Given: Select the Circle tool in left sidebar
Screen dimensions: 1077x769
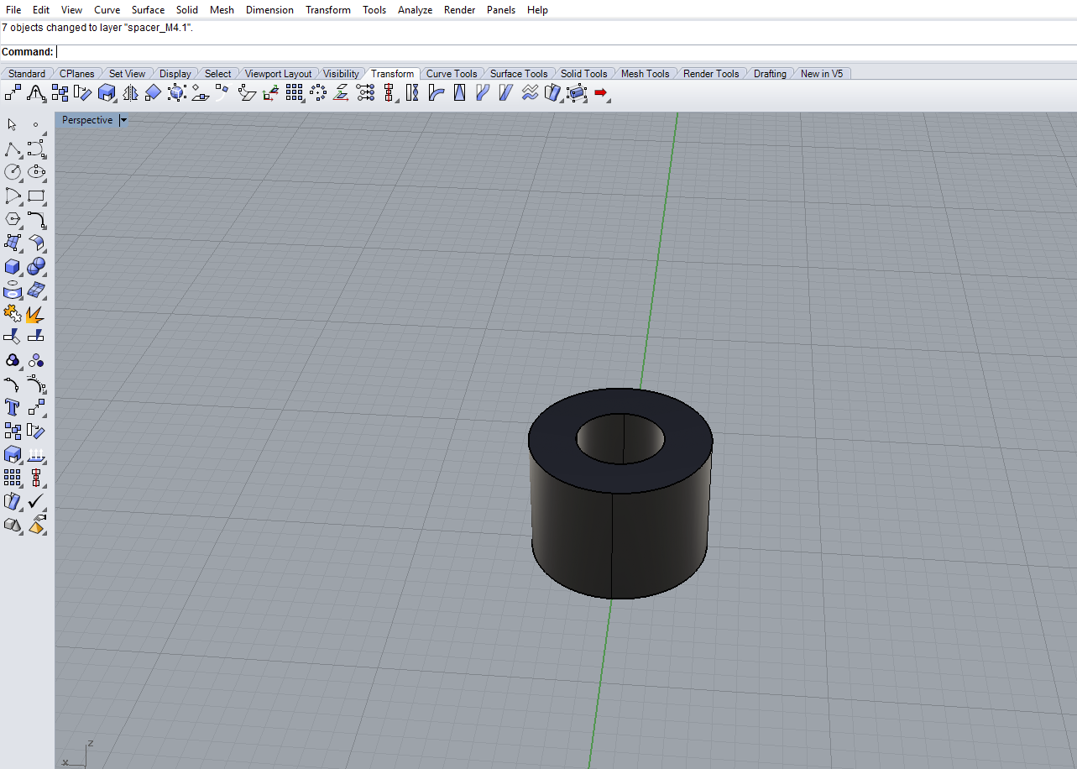Looking at the screenshot, I should [x=13, y=172].
